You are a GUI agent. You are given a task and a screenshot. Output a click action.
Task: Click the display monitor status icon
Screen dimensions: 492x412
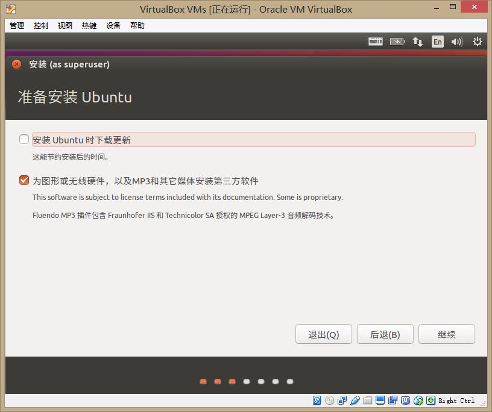tap(380, 401)
